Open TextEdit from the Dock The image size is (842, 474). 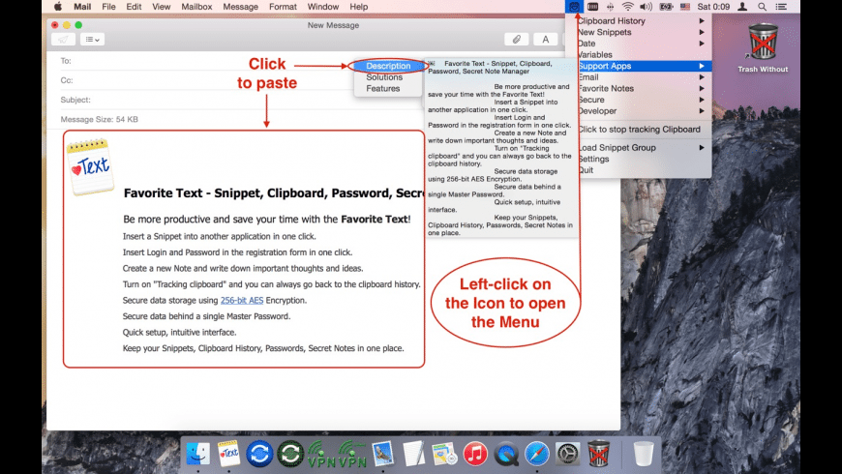coord(413,454)
